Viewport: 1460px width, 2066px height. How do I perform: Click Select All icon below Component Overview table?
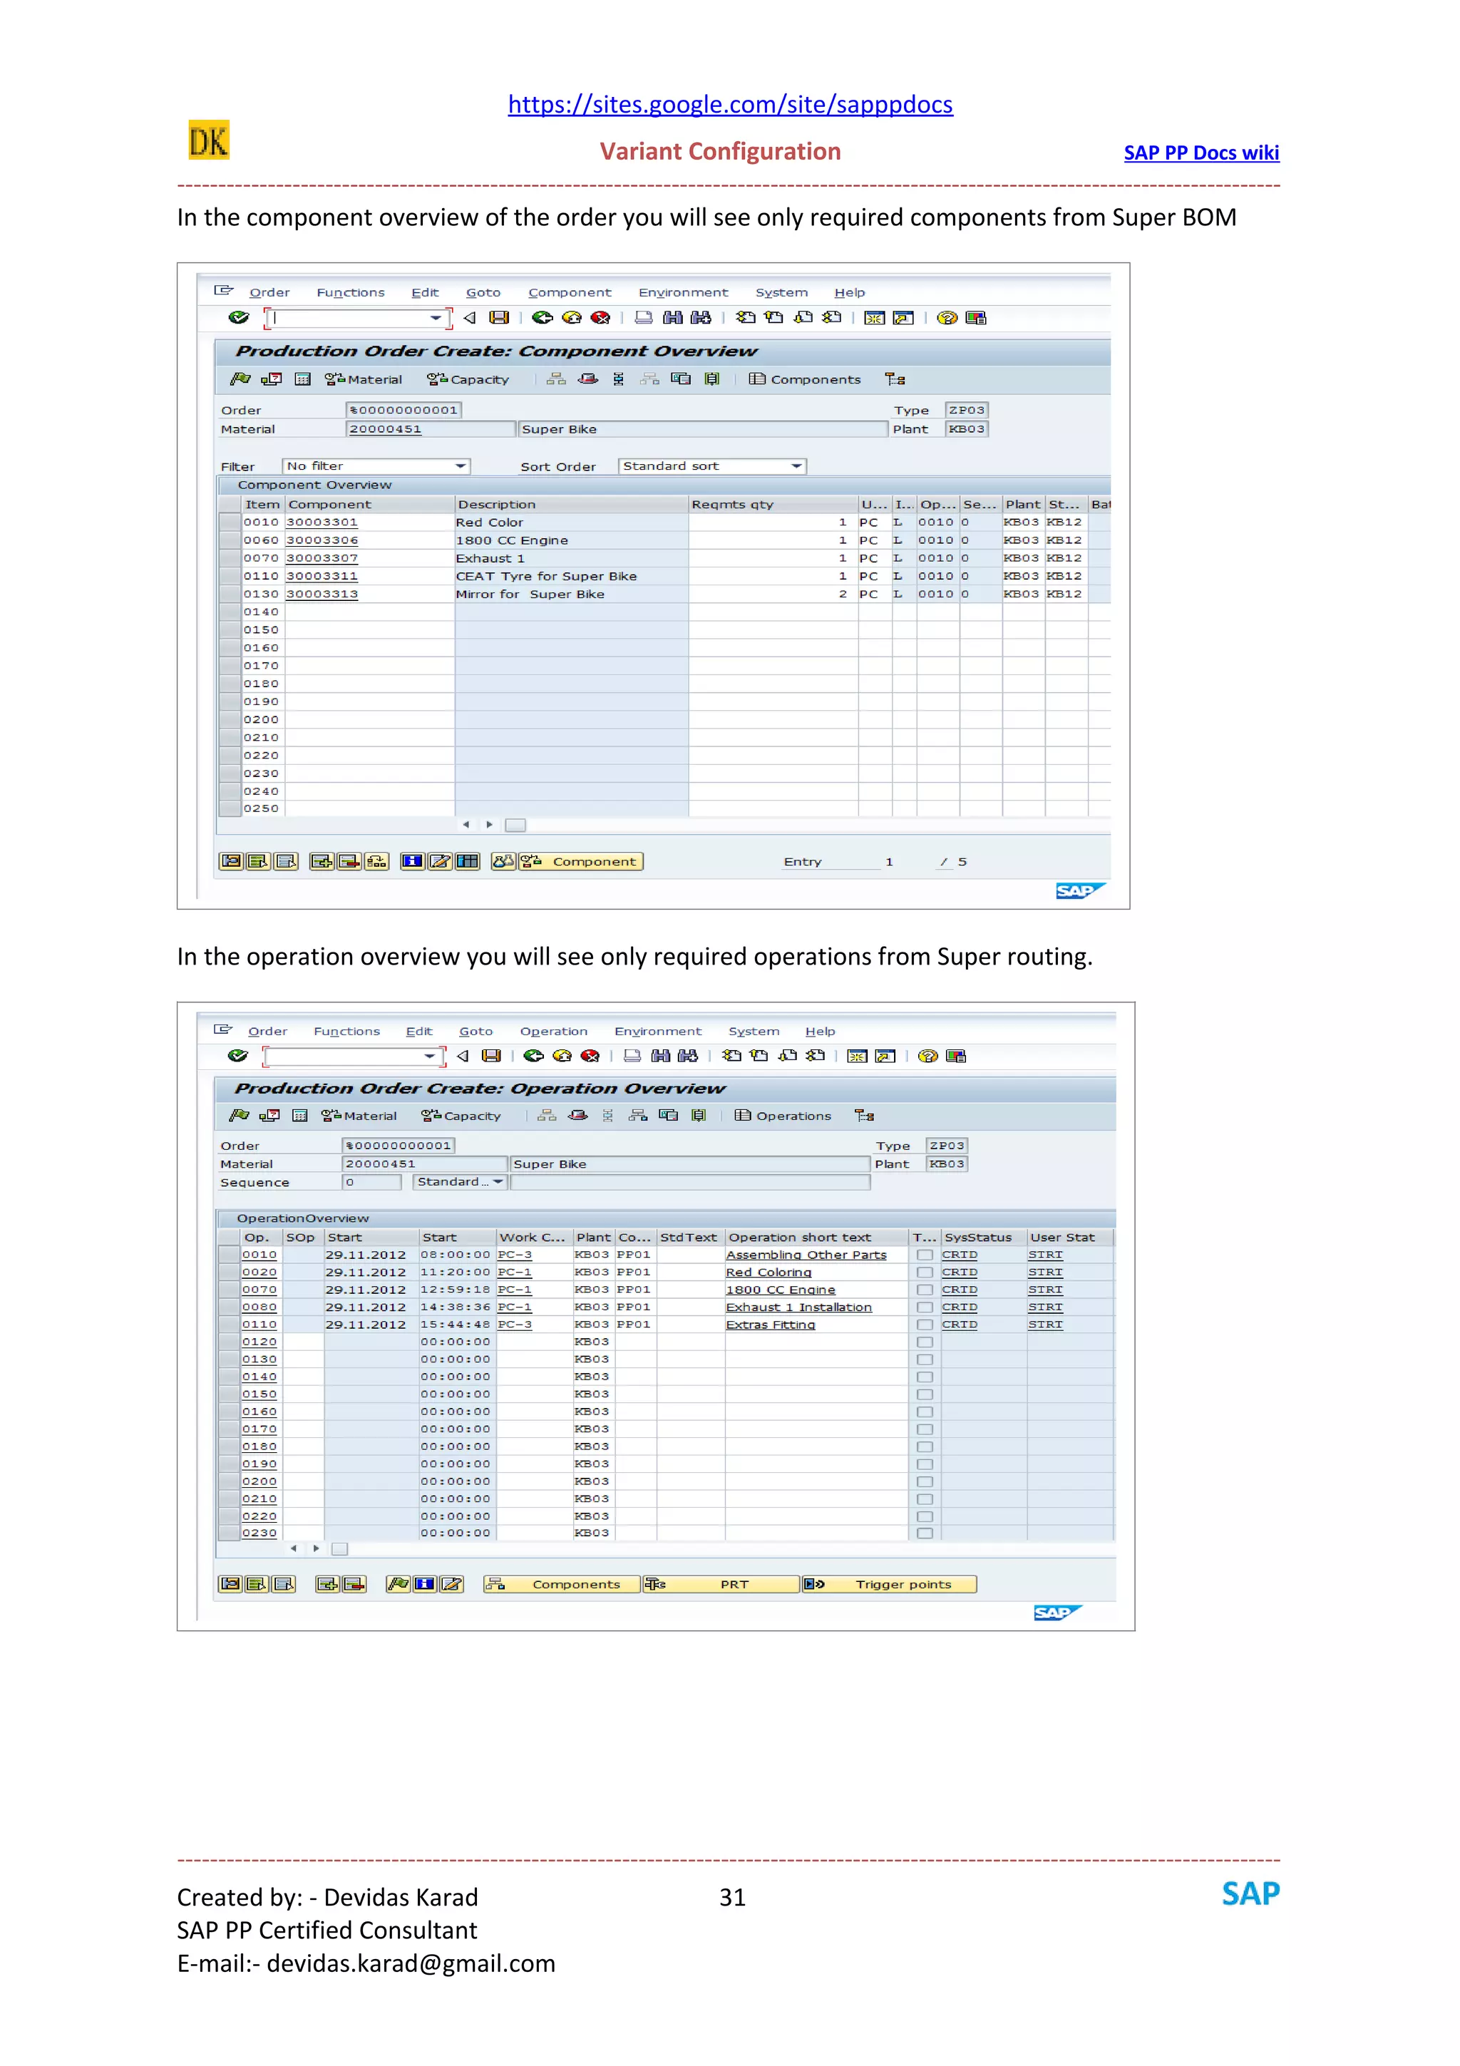(x=258, y=861)
